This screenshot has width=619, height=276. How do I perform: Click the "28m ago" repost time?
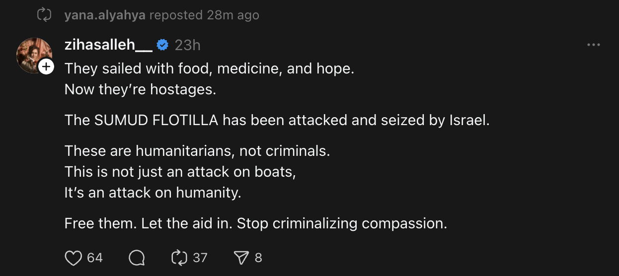[233, 15]
